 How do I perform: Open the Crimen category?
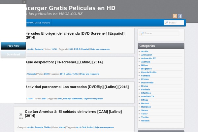[x=145, y=79]
